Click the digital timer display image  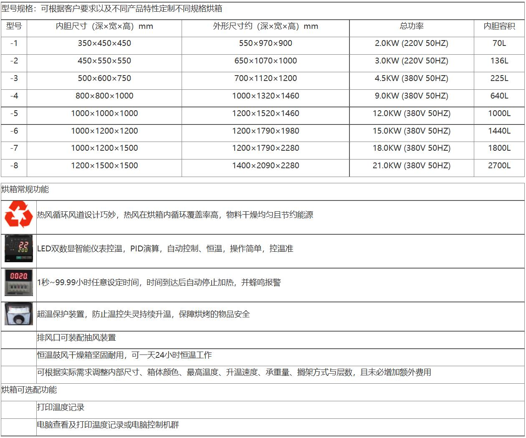pyautogui.click(x=19, y=282)
